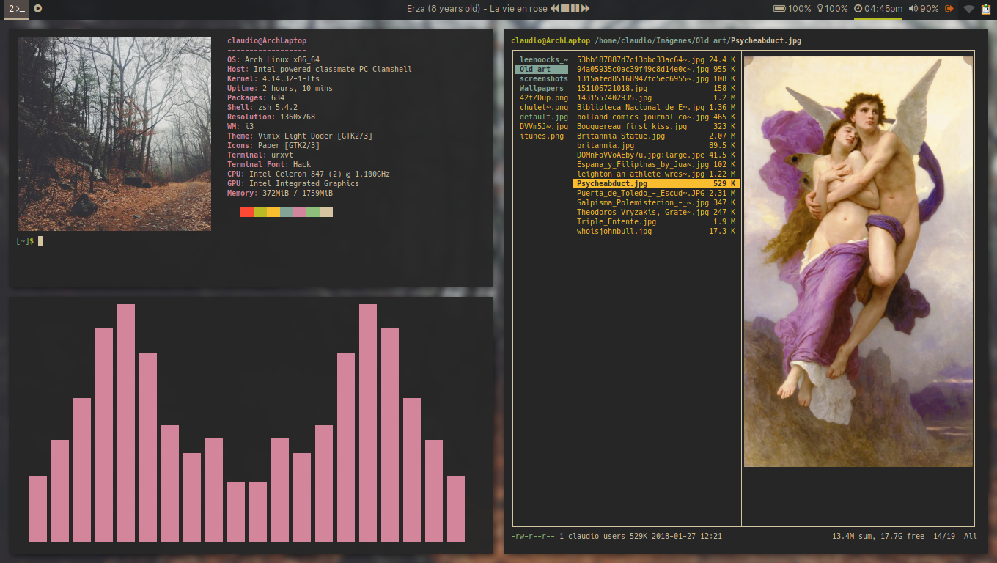This screenshot has height=563, width=997.
Task: Click the clock icon at 04:45pm
Action: pyautogui.click(x=858, y=9)
